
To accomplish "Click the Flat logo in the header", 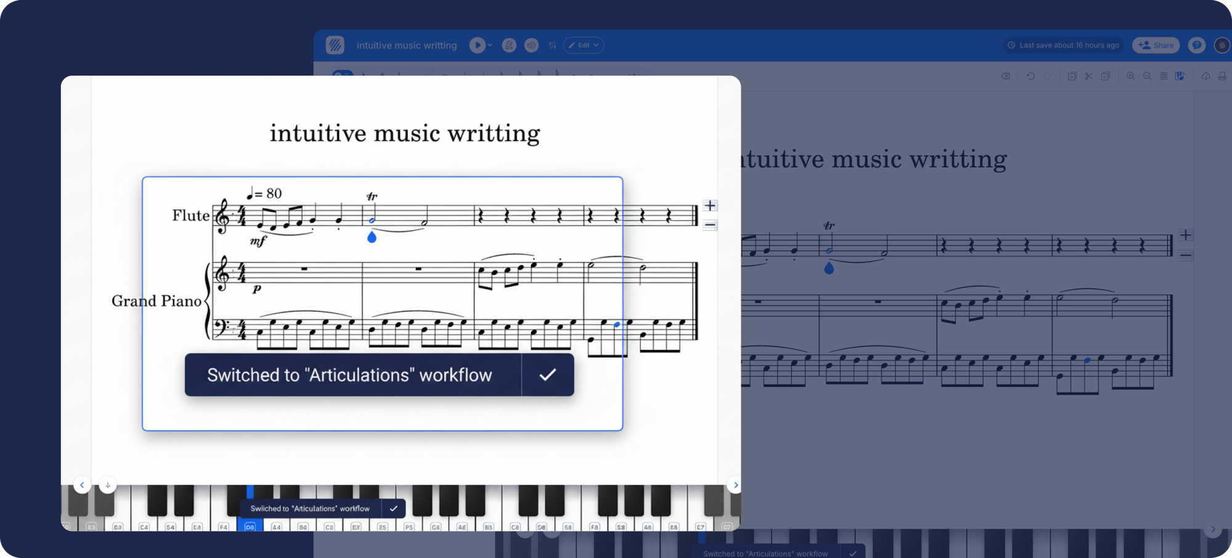I will point(335,45).
